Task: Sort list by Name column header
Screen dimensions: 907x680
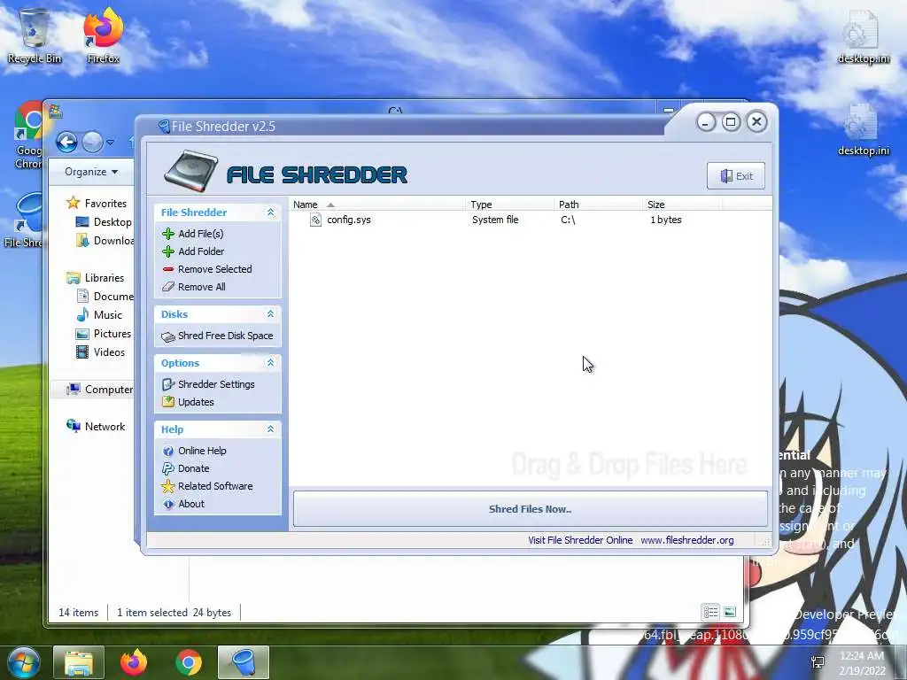Action: [x=377, y=205]
